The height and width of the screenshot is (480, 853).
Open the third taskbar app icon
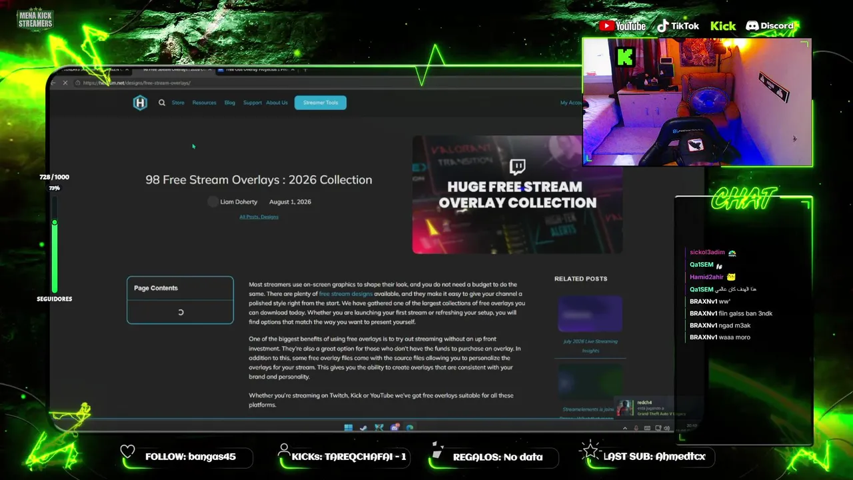click(x=379, y=428)
